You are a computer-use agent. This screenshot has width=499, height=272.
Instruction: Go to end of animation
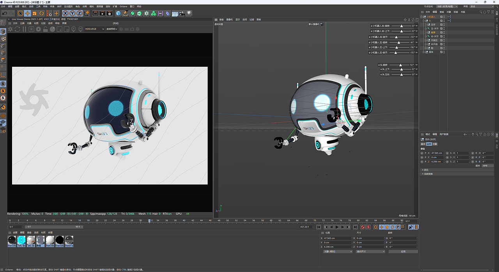coord(355,227)
